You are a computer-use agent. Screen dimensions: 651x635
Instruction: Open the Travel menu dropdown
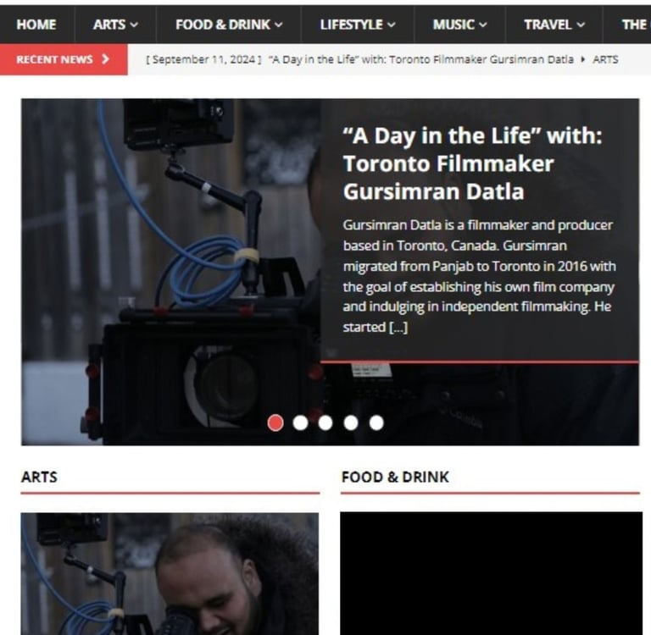[554, 25]
